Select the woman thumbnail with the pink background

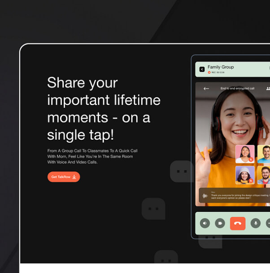pos(245,154)
